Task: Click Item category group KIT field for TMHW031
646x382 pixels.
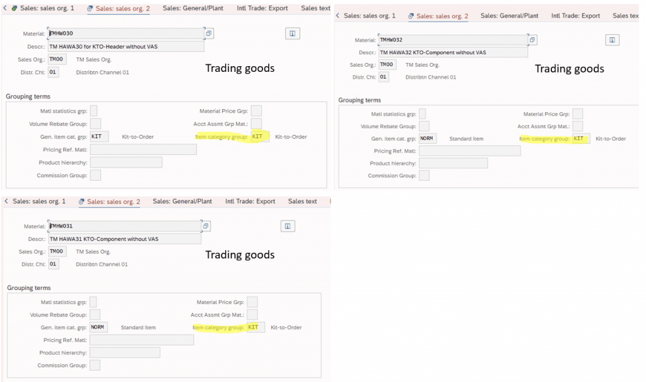Action: [x=256, y=327]
